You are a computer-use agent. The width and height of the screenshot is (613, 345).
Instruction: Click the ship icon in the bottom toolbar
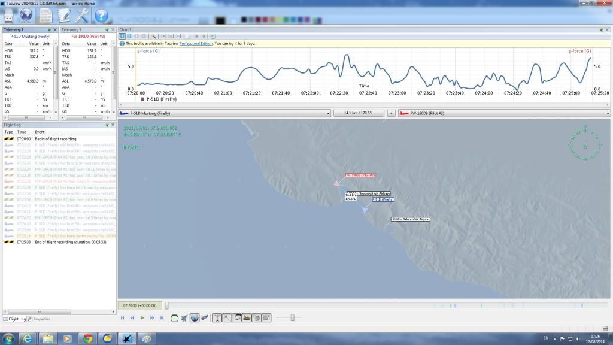pos(246,318)
